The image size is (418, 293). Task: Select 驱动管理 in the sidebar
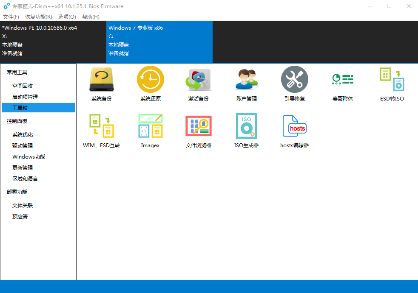pyautogui.click(x=23, y=146)
